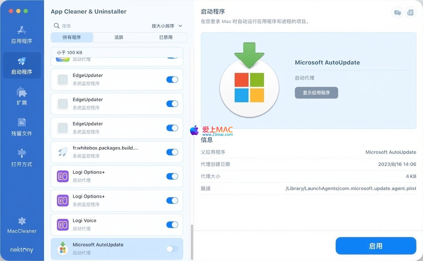Click the 显示应用程序 button

[x=316, y=93]
